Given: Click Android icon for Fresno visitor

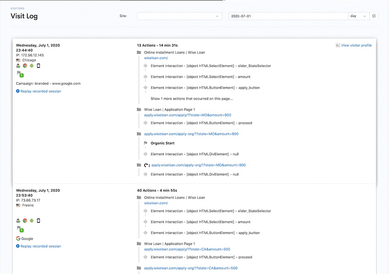Looking at the screenshot, I should 32,221.
